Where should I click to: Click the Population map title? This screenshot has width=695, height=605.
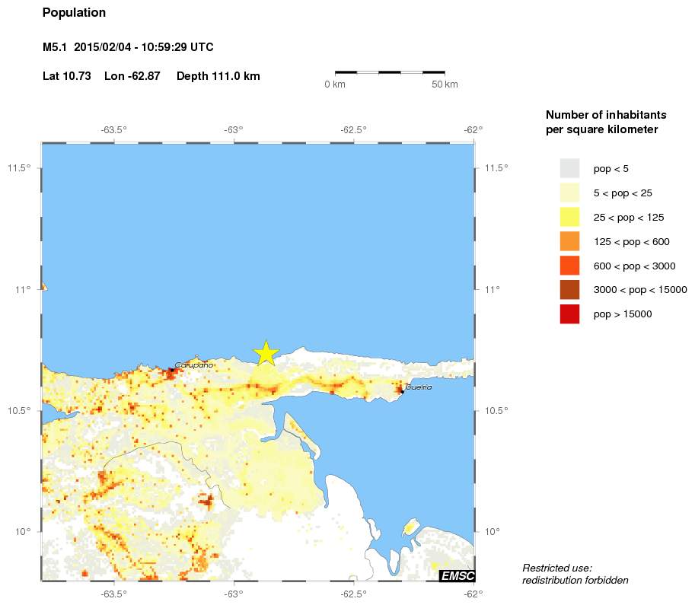point(74,12)
